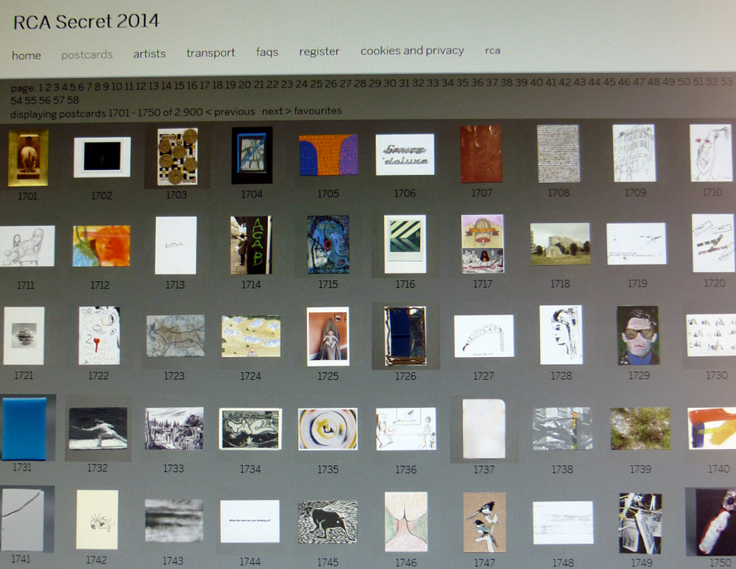
Task: Open the artists menu item
Action: coord(149,54)
